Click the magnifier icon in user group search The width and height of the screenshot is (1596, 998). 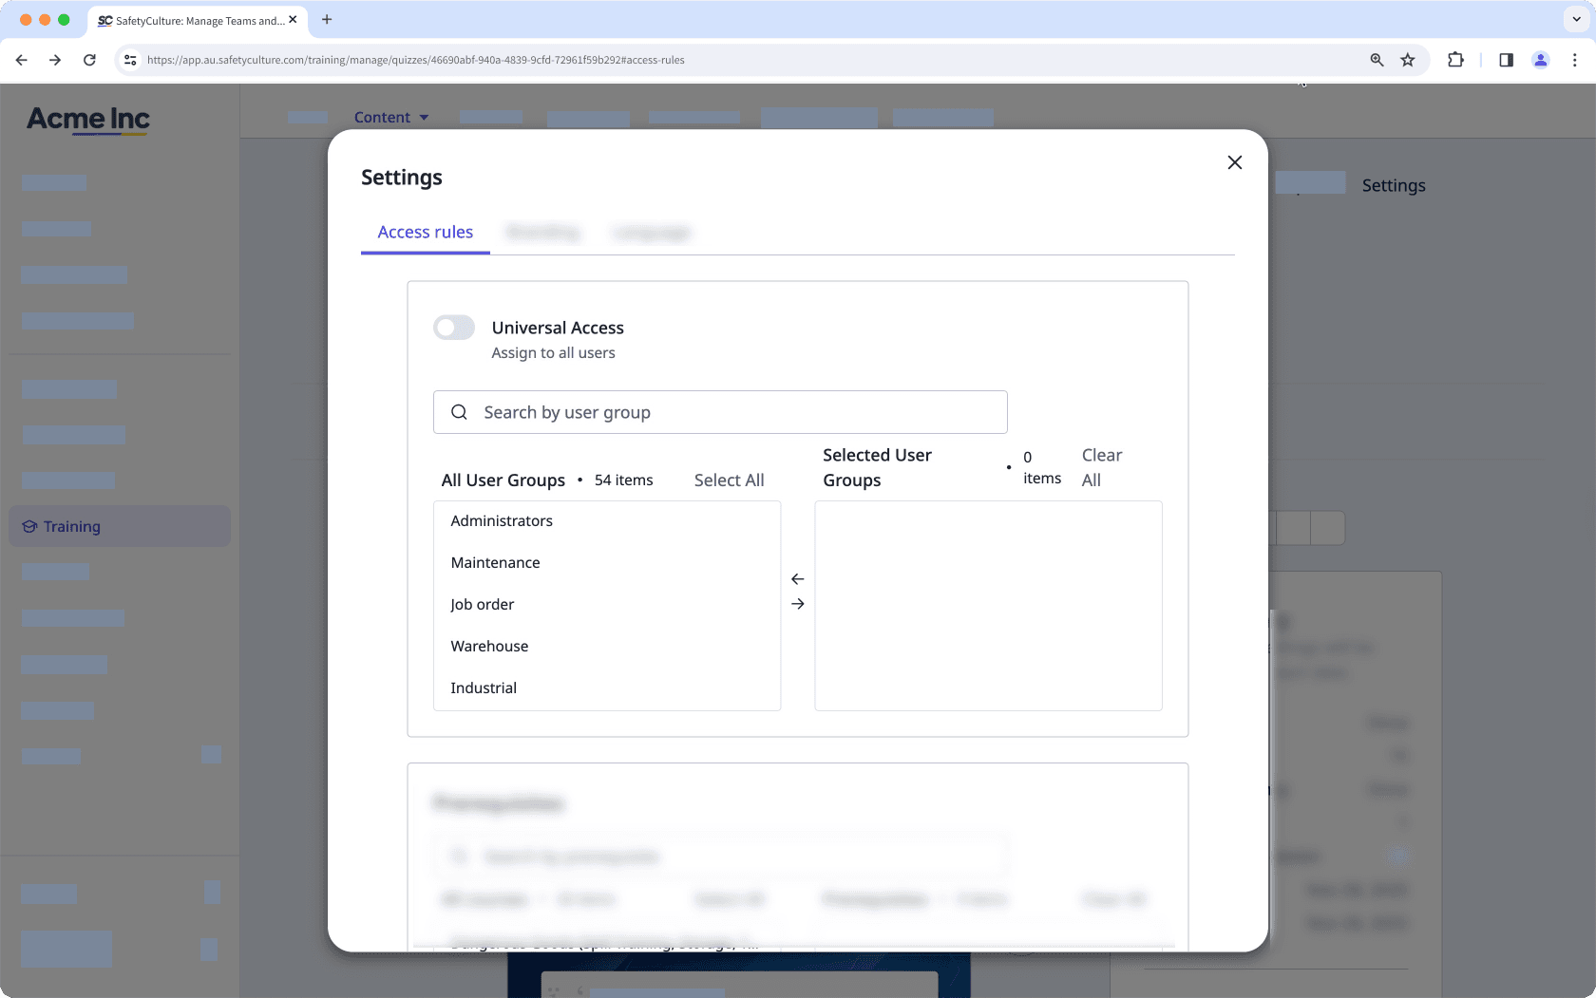click(x=460, y=411)
